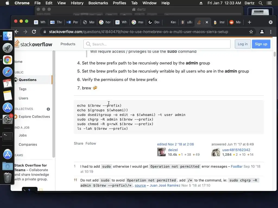Close the active Stack Overflow tab

[x=207, y=22]
